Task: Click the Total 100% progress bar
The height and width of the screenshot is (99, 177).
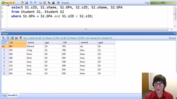Action: coord(163,3)
